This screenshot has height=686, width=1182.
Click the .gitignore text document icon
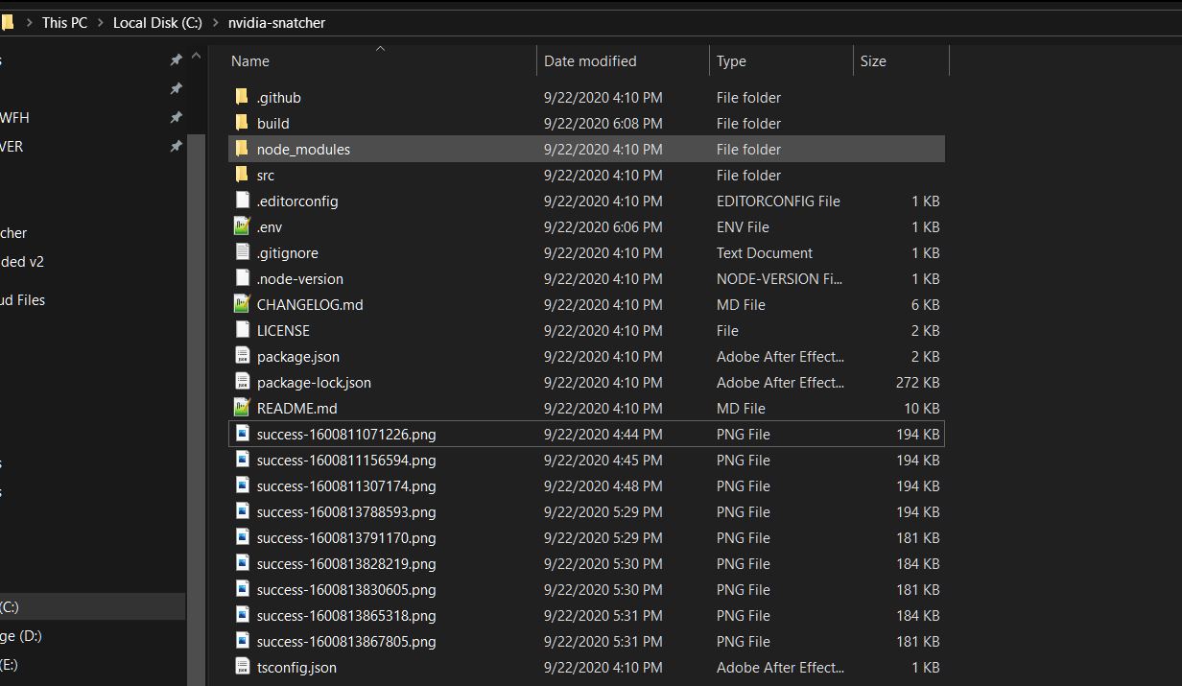[x=242, y=252]
